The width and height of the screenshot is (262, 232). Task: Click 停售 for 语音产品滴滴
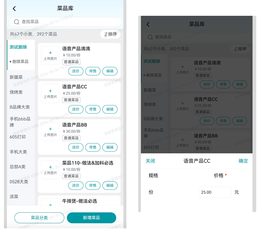[93, 71]
